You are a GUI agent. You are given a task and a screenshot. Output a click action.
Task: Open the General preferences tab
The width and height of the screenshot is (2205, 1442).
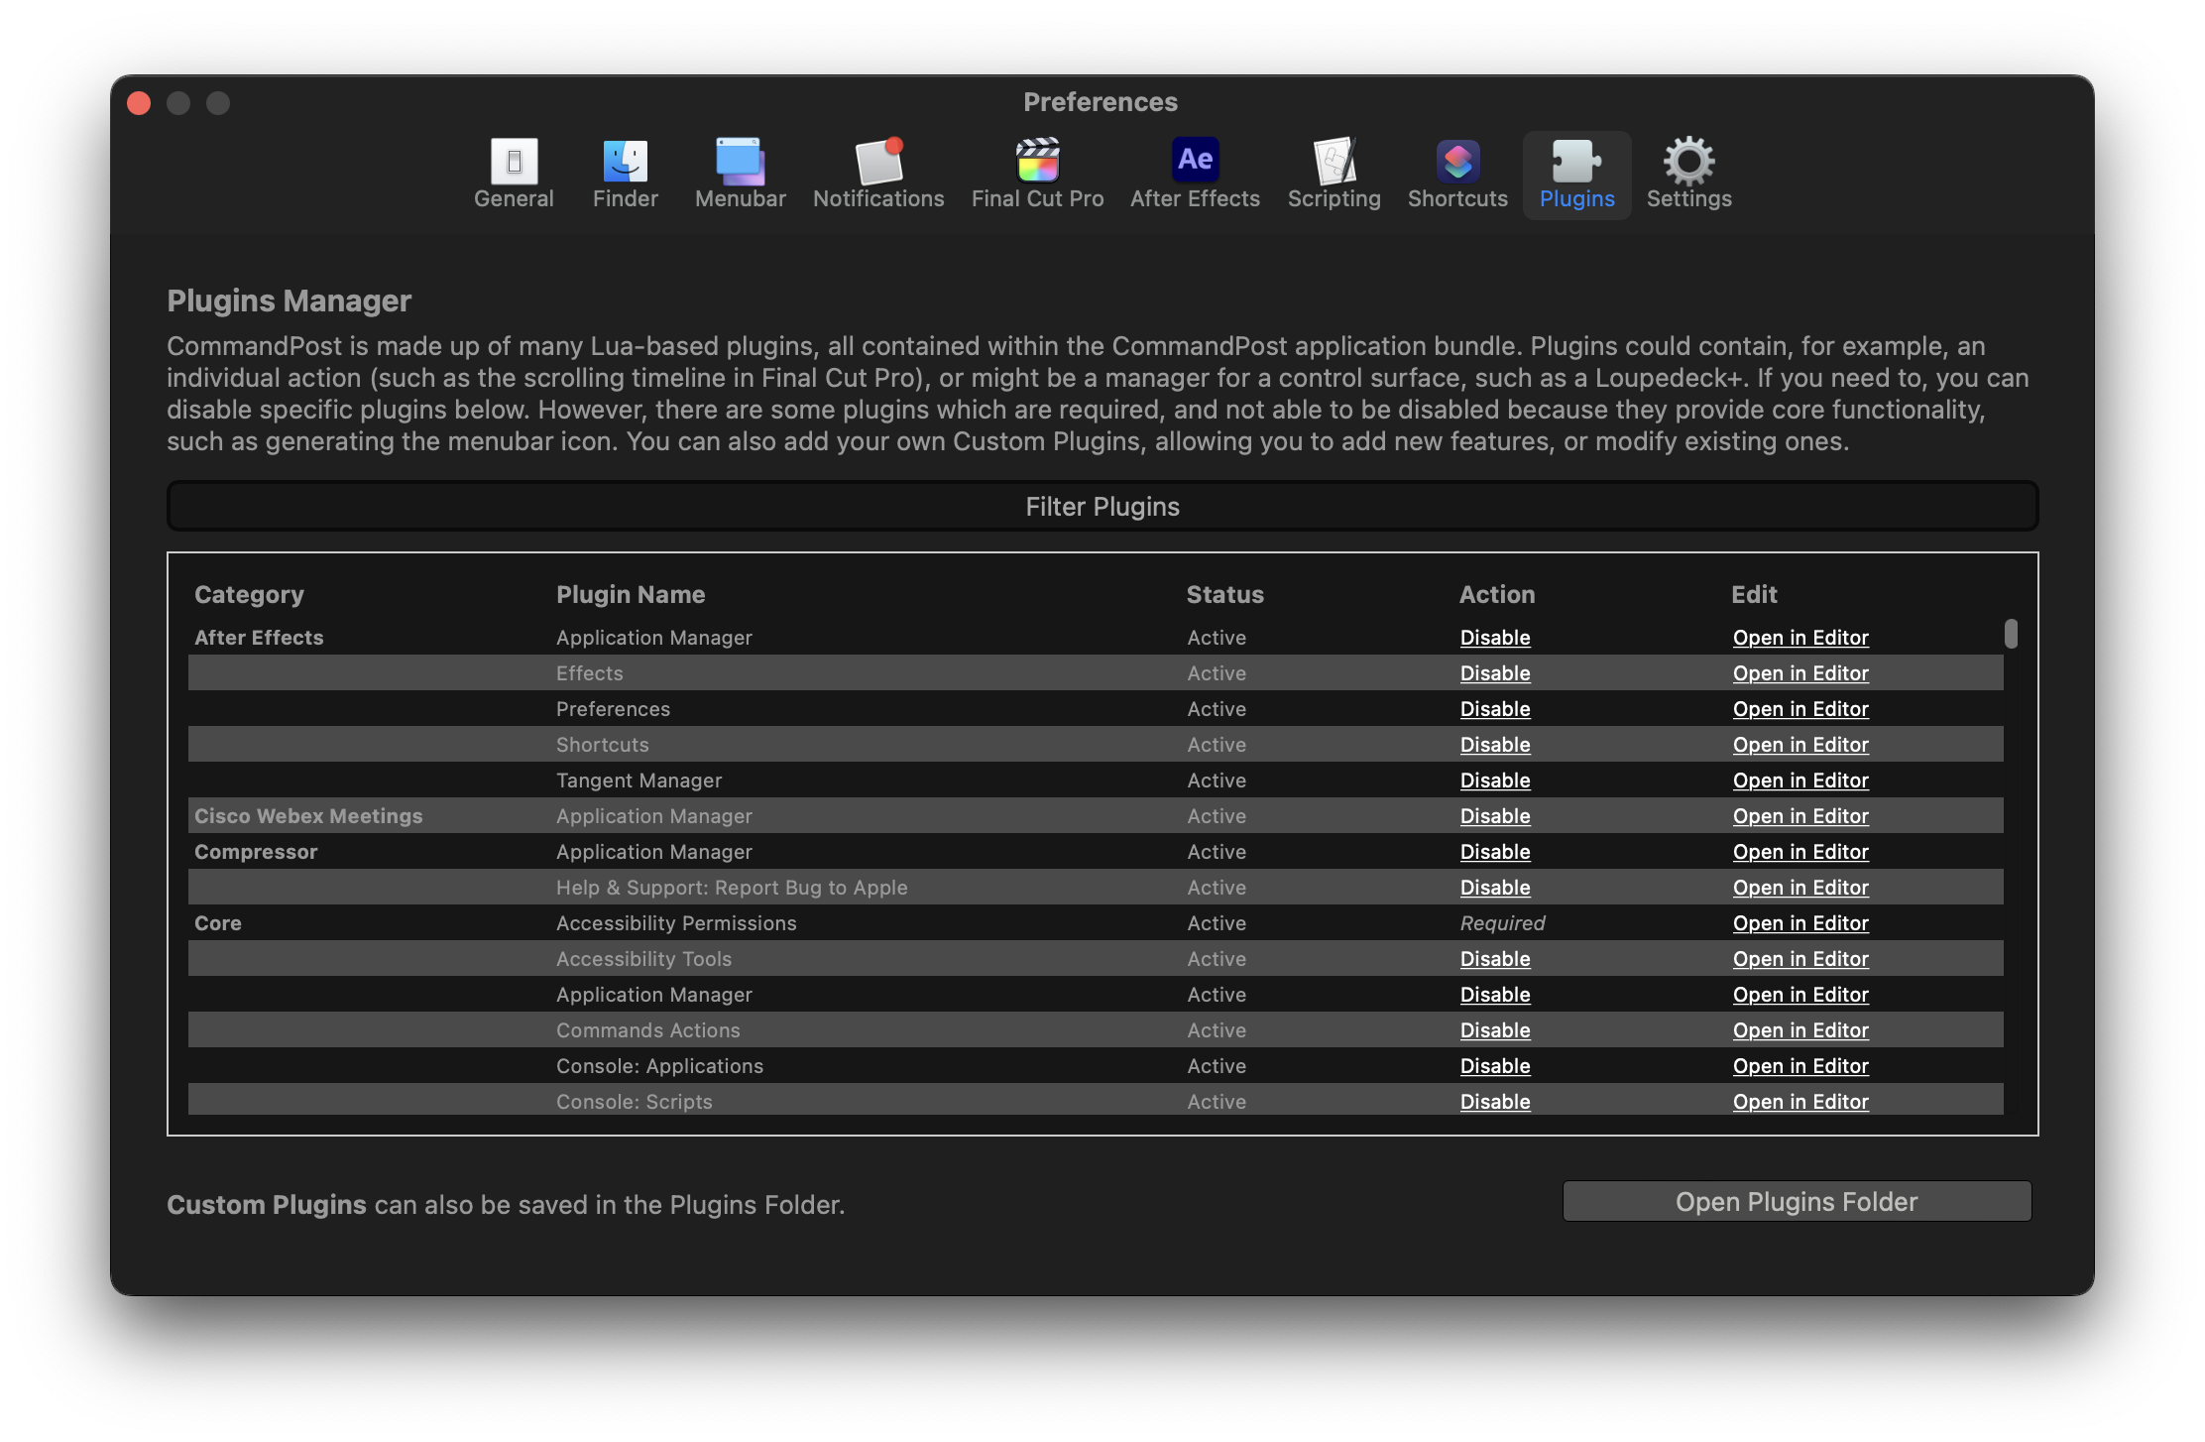[x=514, y=175]
